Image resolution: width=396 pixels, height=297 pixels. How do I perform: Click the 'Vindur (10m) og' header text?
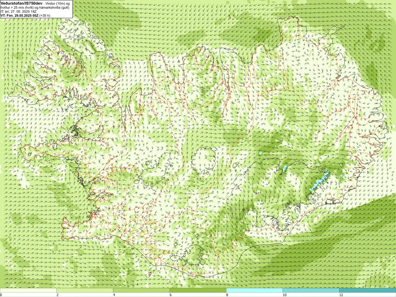tap(58, 3)
